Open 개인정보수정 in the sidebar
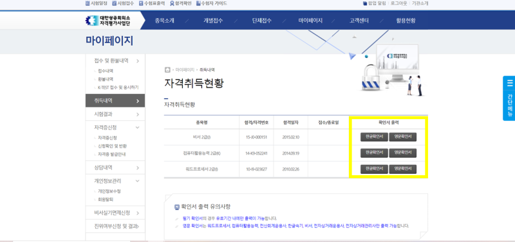Image resolution: width=515 pixels, height=242 pixels. click(109, 191)
